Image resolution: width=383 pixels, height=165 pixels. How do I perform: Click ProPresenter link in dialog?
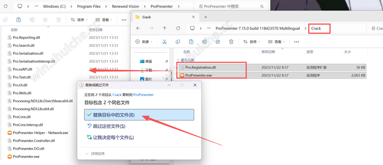click(143, 95)
